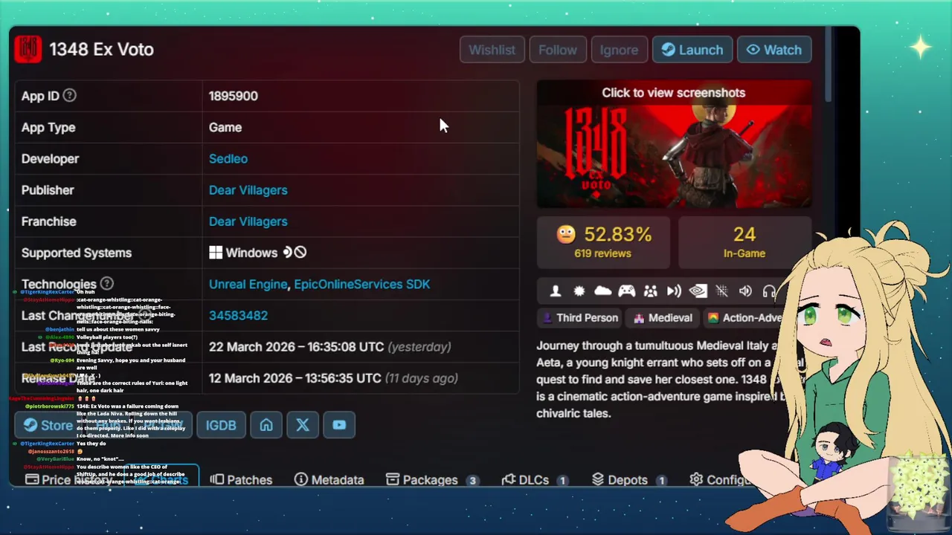Screen dimensions: 952x535
Task: Click the 1348 Ex Voto app logo icon
Action: (x=28, y=49)
